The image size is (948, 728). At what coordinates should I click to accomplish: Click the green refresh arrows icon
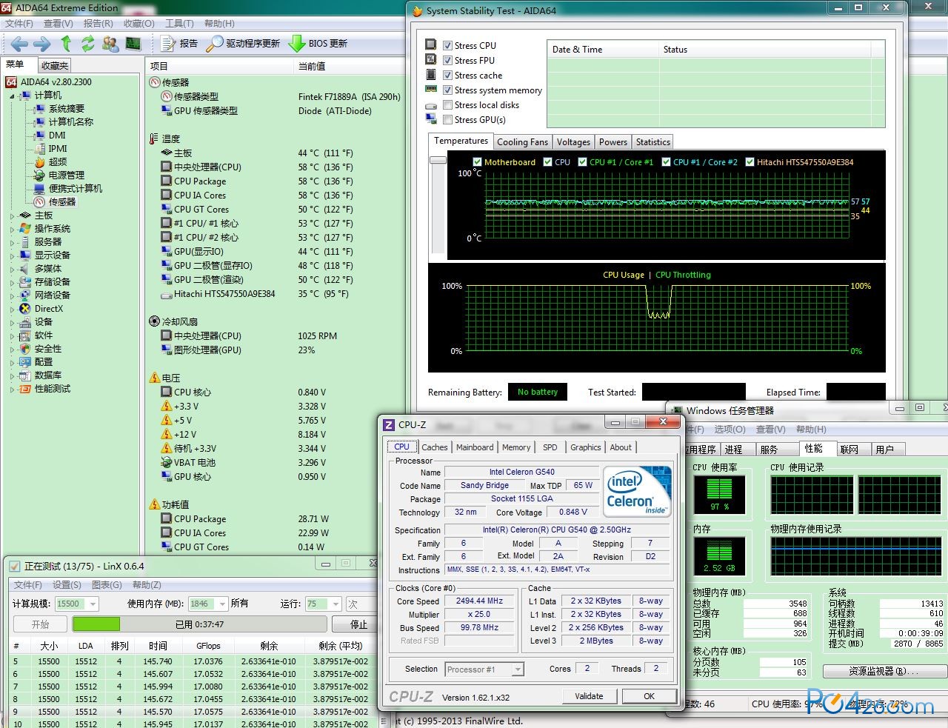(x=87, y=44)
